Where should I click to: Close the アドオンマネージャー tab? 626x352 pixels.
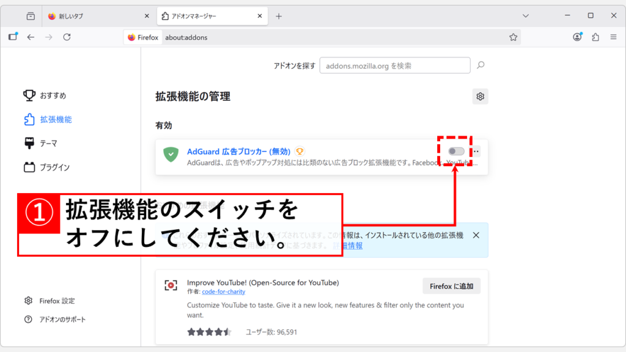(x=259, y=16)
